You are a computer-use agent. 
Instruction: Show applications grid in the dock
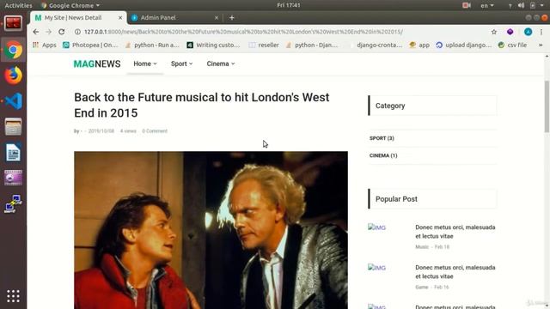tap(14, 296)
